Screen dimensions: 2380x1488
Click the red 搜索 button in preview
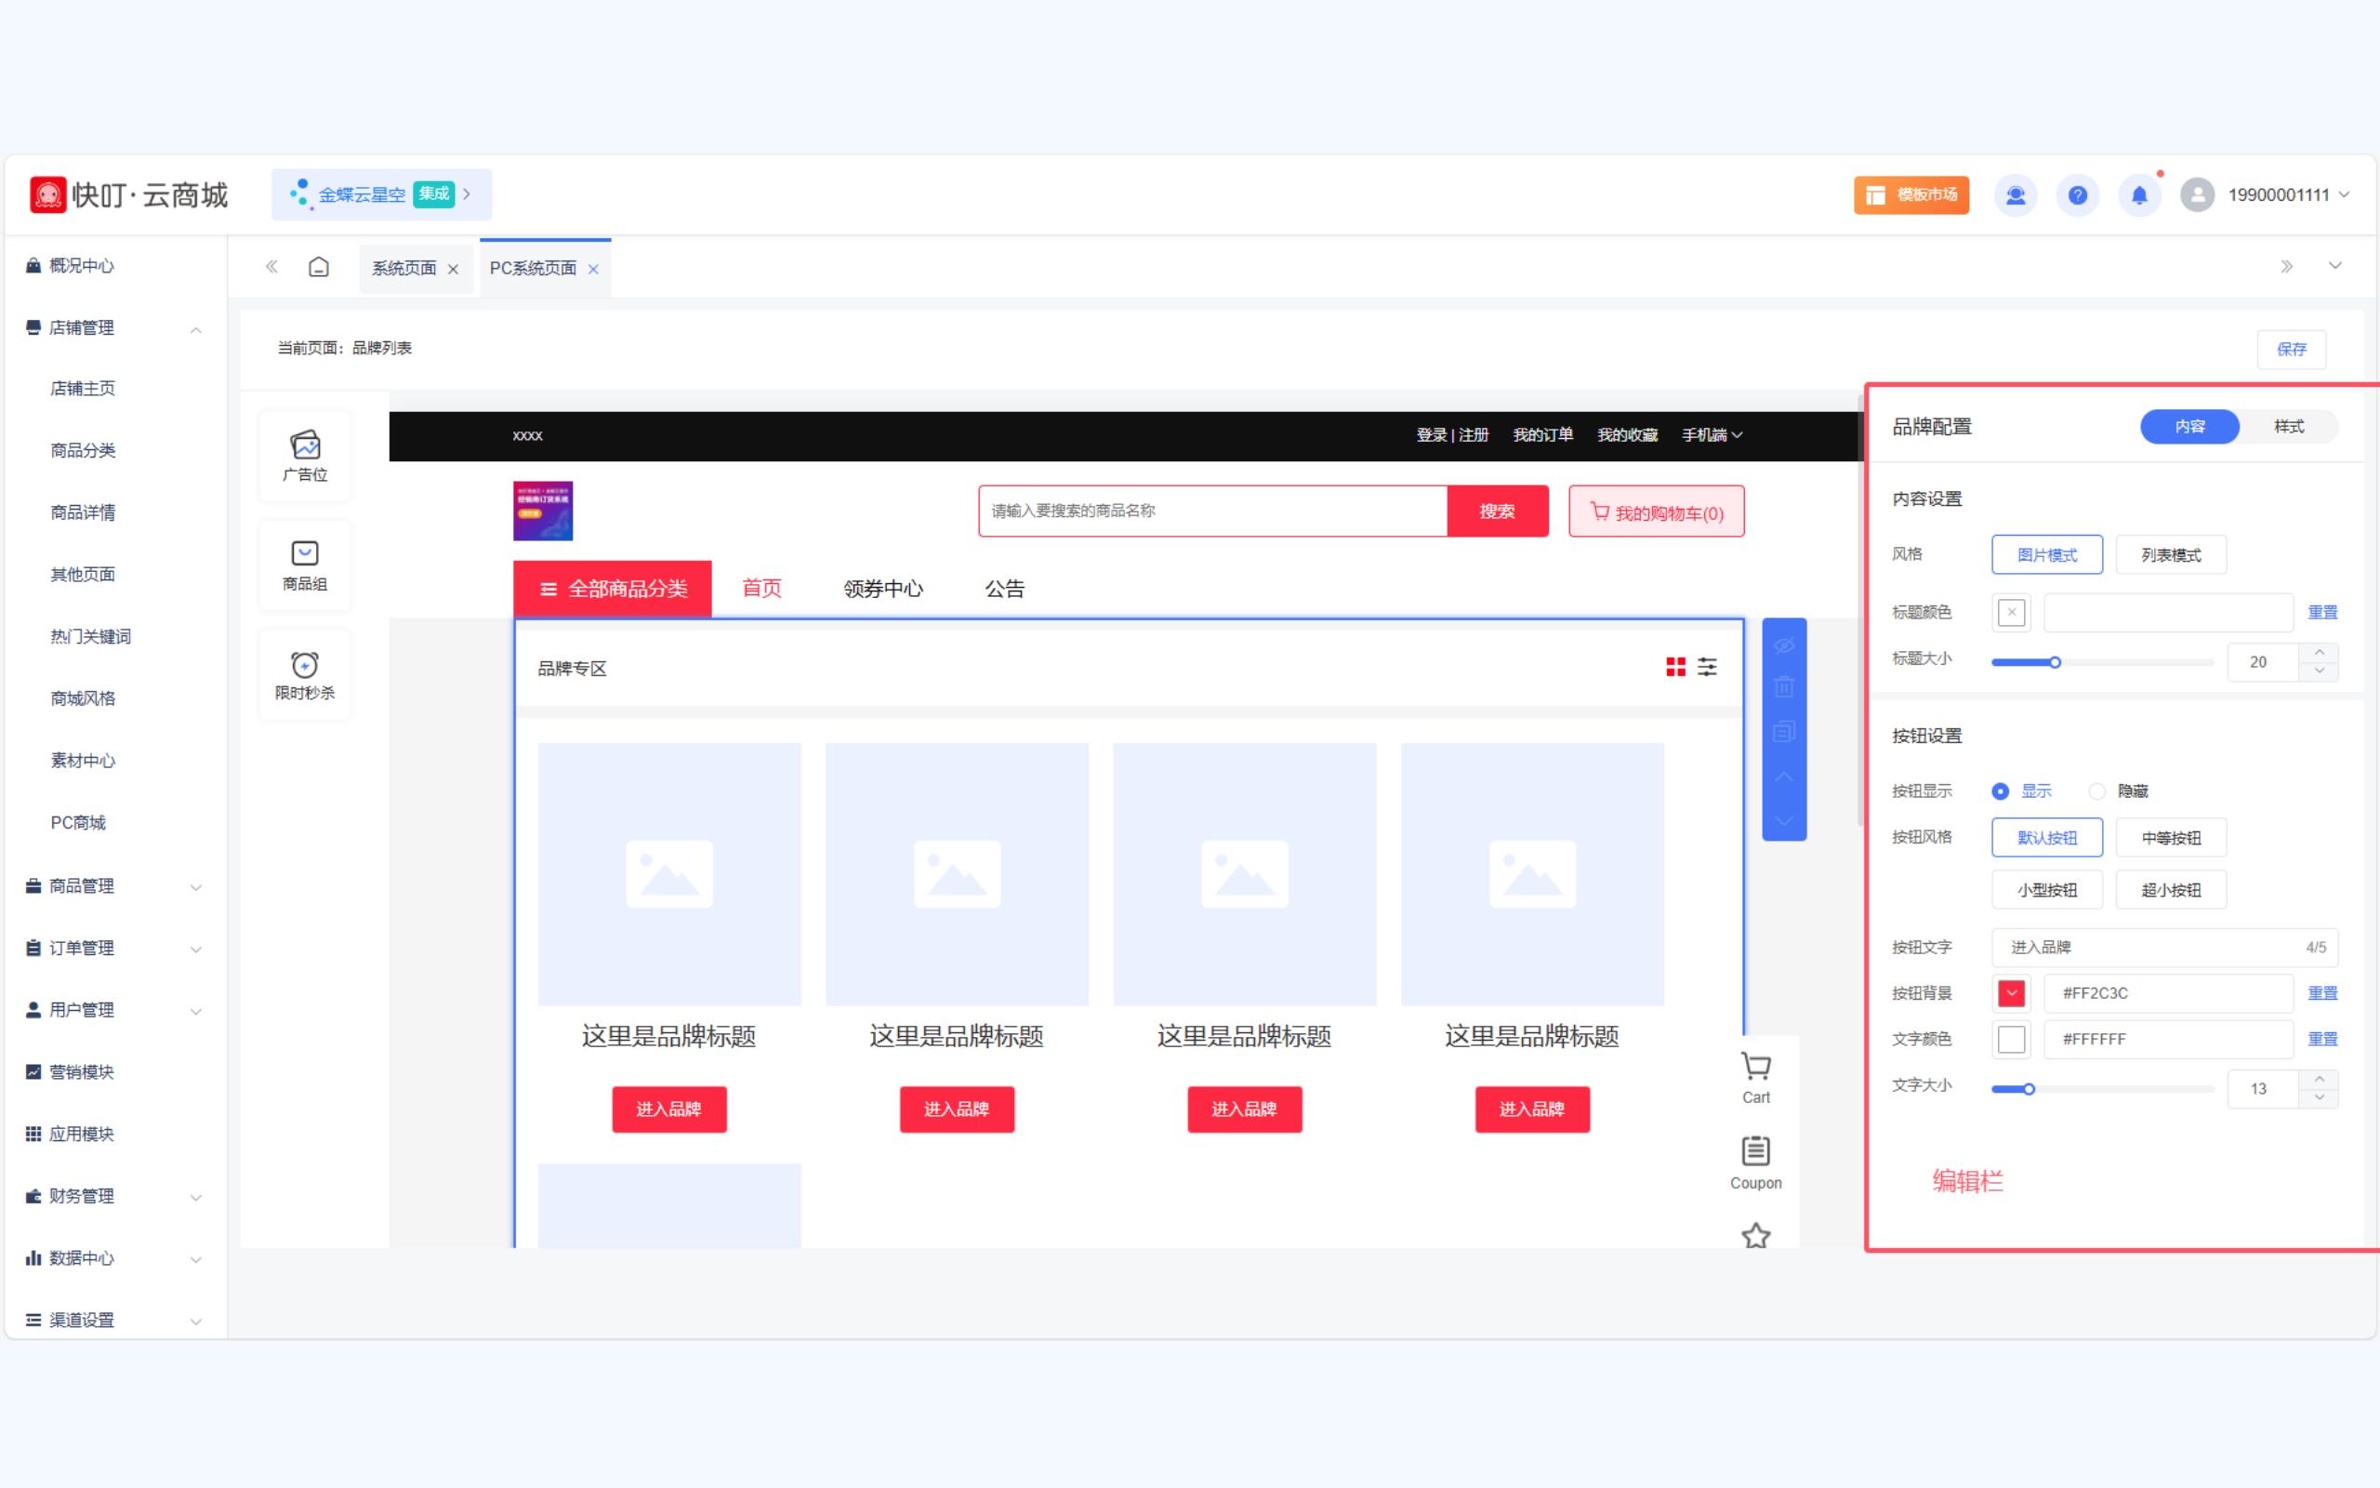(x=1497, y=511)
